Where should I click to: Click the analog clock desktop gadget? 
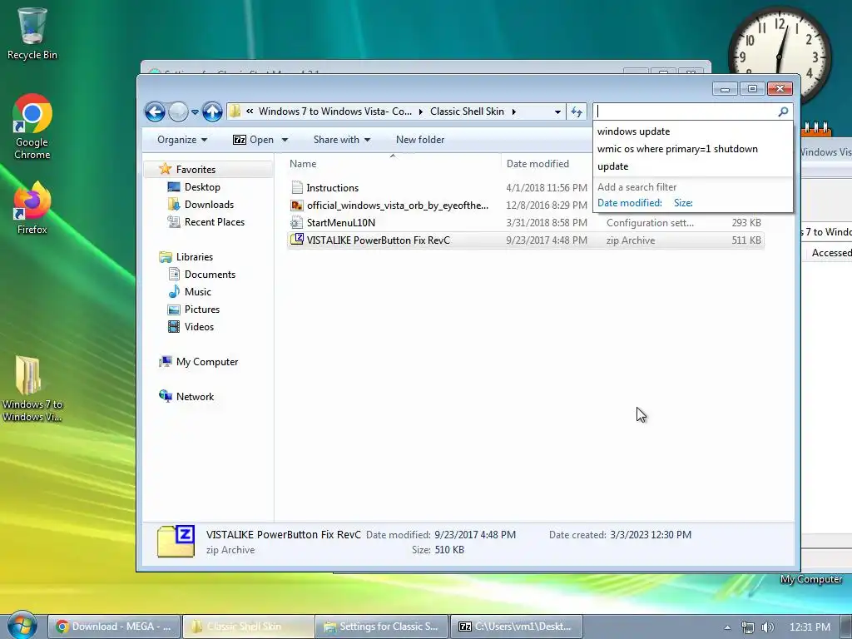(x=779, y=55)
